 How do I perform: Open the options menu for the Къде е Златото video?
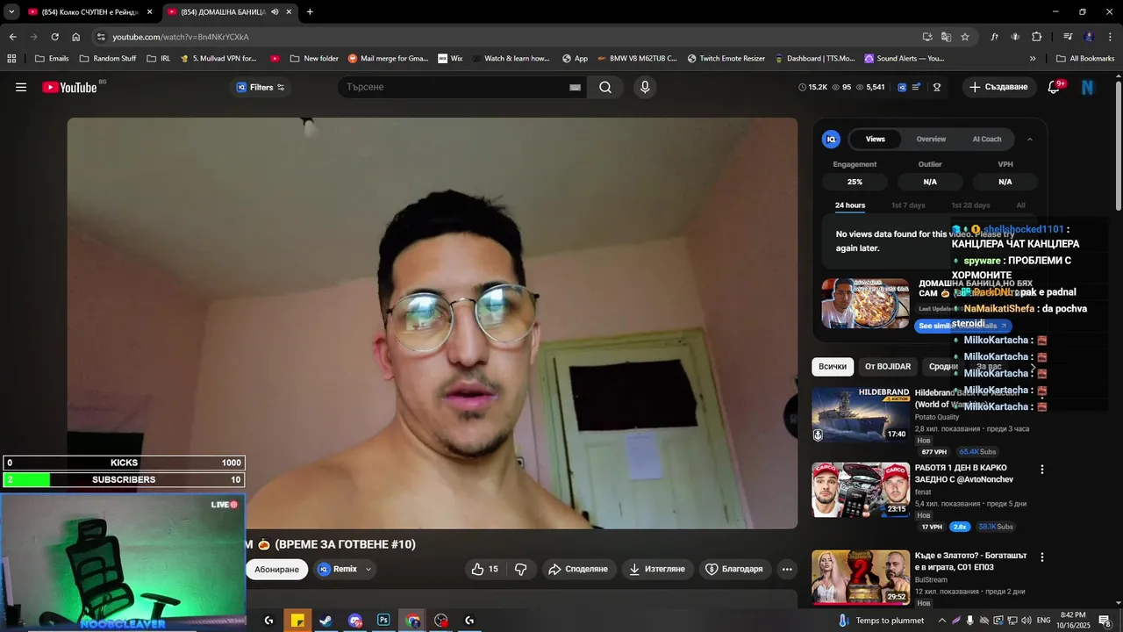tap(1042, 557)
